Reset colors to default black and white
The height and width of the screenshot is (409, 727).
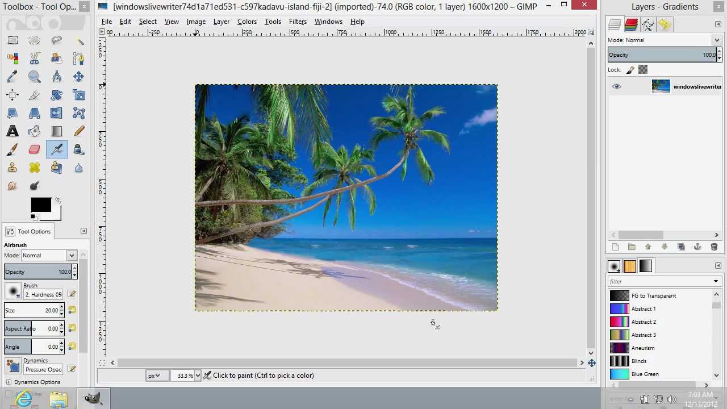34,217
